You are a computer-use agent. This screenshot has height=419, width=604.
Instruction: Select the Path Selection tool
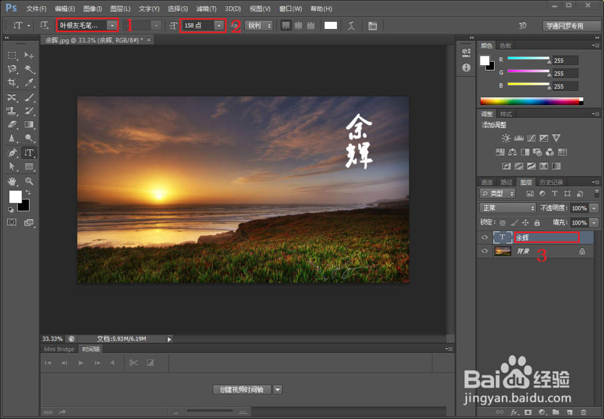[12, 167]
